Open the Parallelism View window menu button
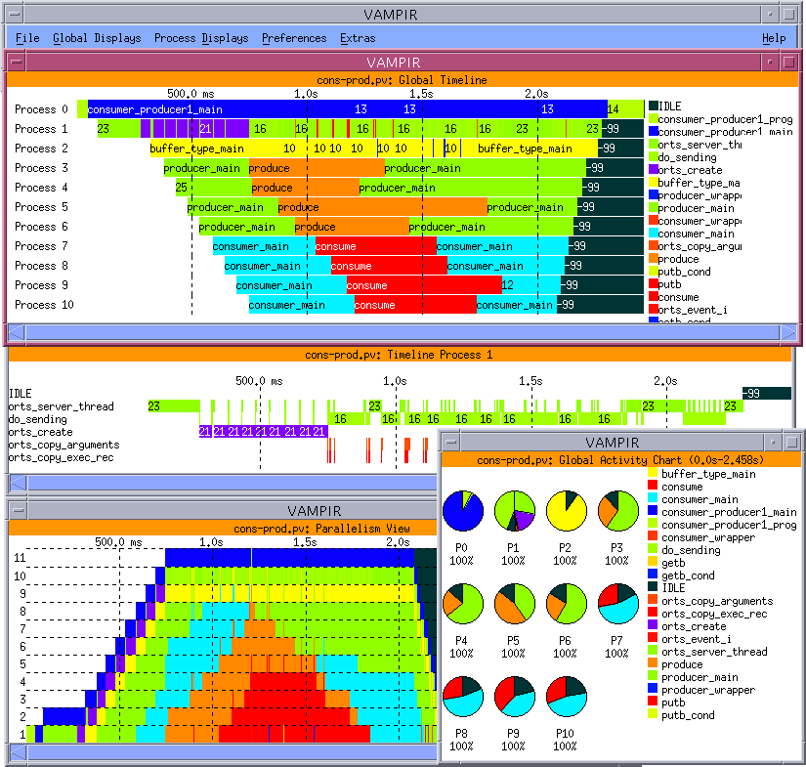This screenshot has width=806, height=767. coord(18,510)
